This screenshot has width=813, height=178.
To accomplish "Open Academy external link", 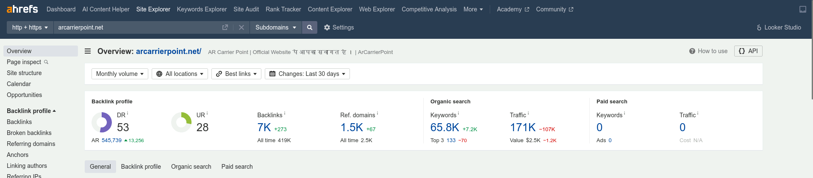I will (513, 9).
